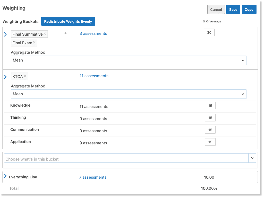Copy the weighting configuration
This screenshot has width=263, height=197.
(x=249, y=9)
